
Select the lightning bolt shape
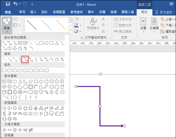click(x=46, y=92)
